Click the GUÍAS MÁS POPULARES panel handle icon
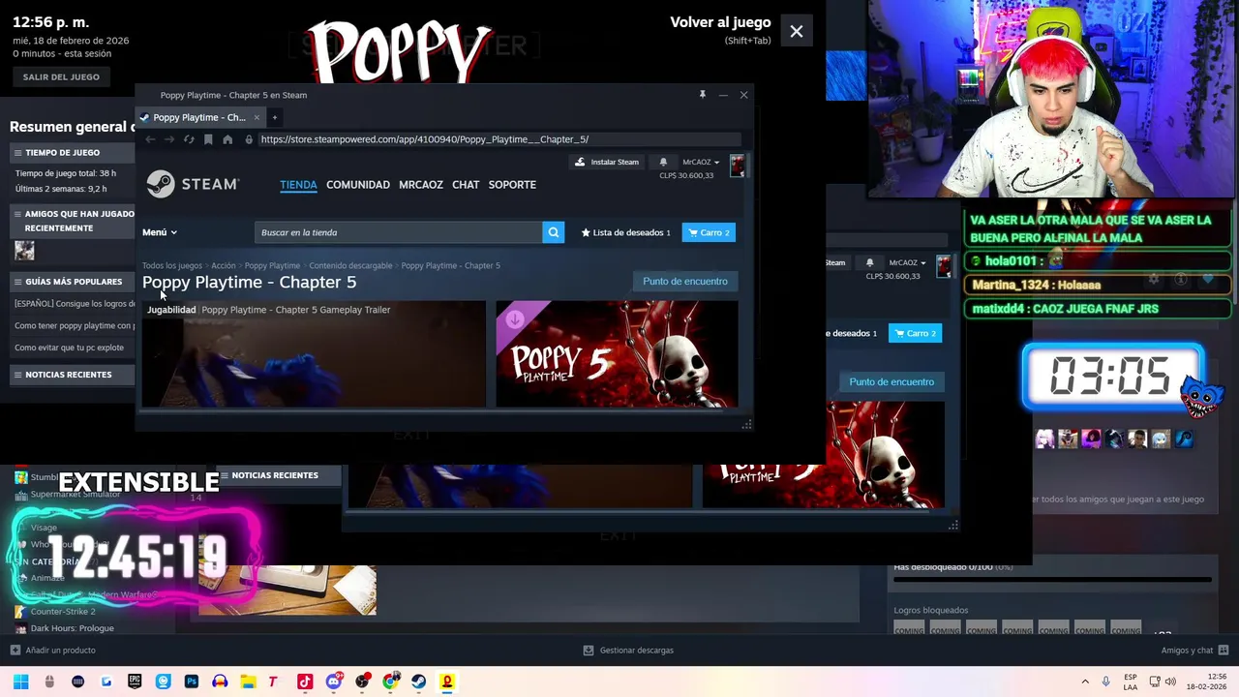The width and height of the screenshot is (1239, 697). coord(17,282)
